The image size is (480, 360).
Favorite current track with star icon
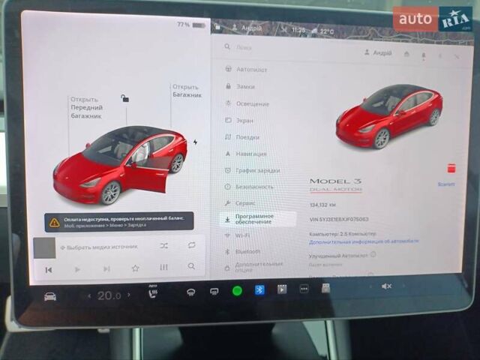pos(135,268)
